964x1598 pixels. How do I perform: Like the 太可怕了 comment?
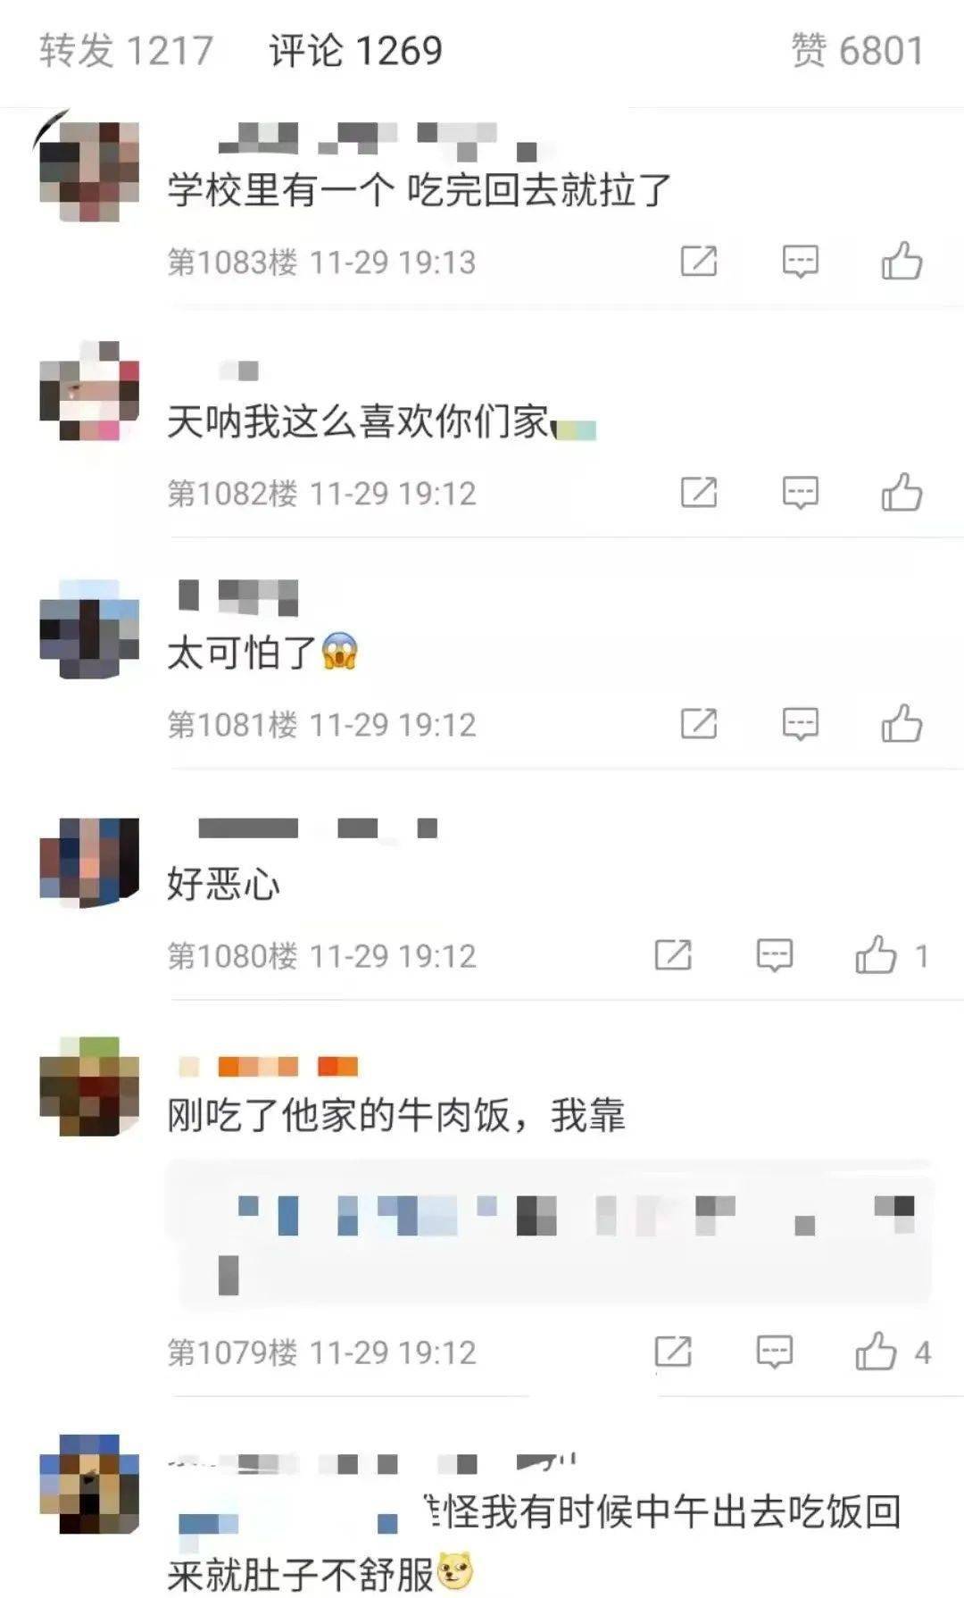point(902,723)
